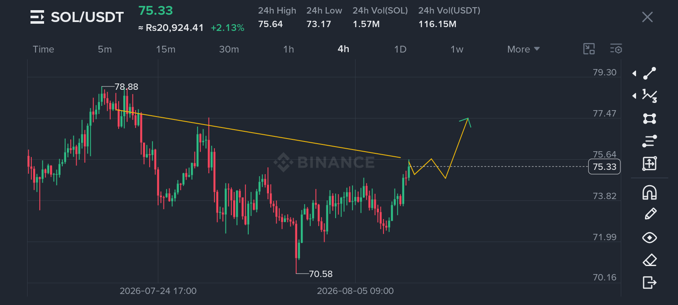
Task: Close the fullscreen chart view
Action: click(x=647, y=17)
